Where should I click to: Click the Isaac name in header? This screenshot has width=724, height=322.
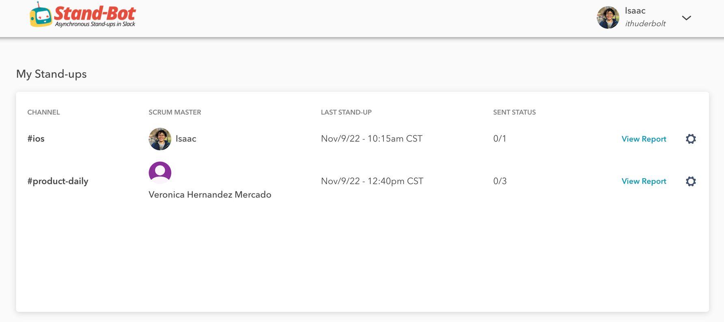[x=635, y=11]
